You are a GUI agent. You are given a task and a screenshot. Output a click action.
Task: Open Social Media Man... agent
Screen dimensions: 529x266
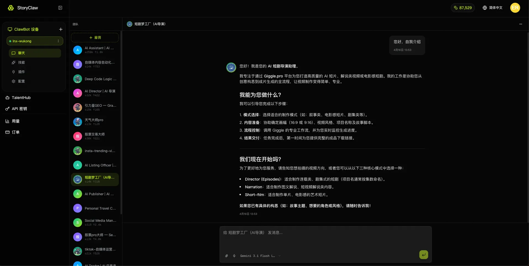[95, 223]
